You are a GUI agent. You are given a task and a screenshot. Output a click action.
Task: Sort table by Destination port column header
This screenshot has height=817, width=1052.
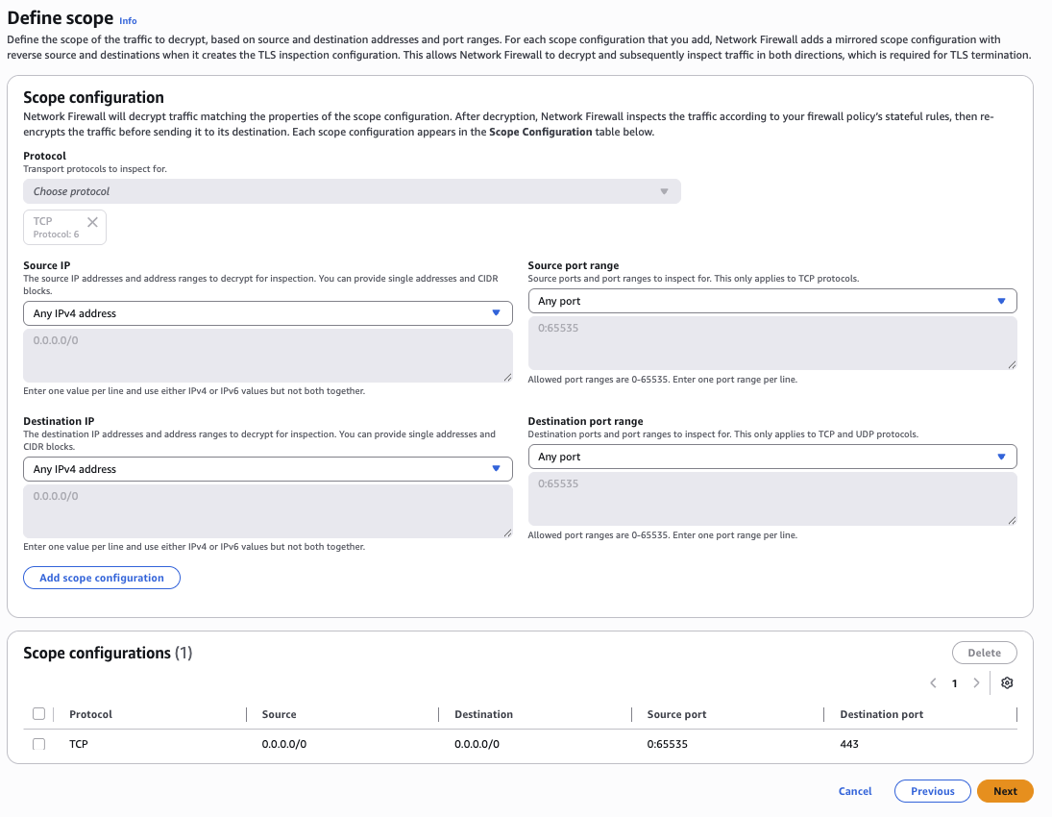(881, 714)
